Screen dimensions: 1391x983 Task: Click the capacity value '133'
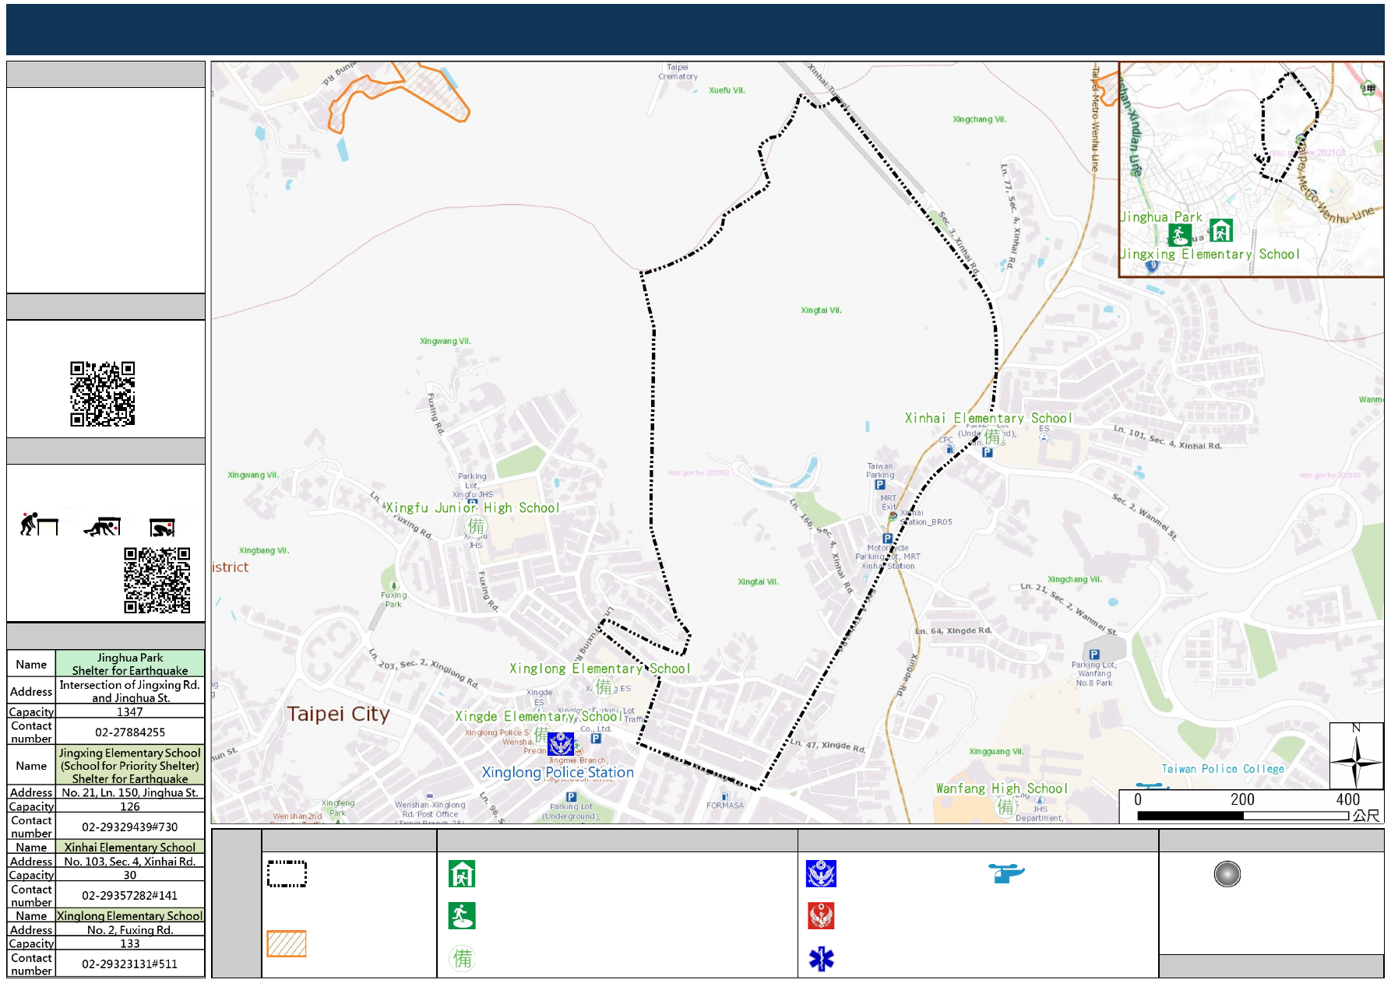[x=130, y=944]
